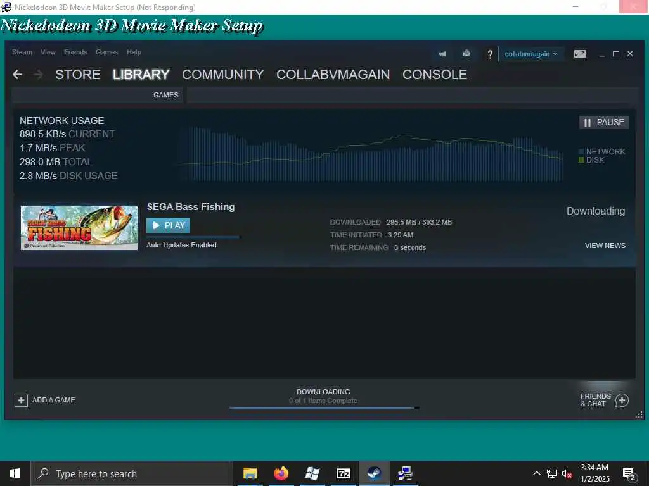The image size is (649, 486).
Task: Click PLAY for SEGA Bass Fishing
Action: pos(168,225)
